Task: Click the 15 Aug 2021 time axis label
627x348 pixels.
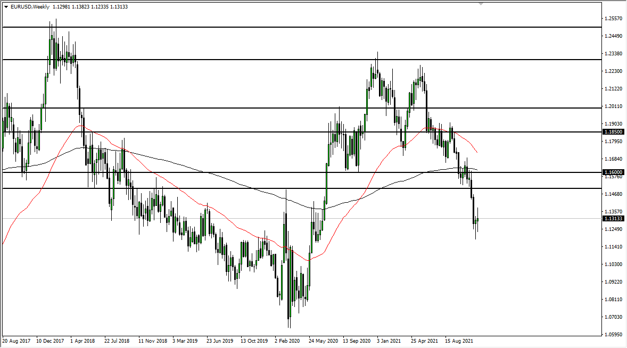Action: (458, 341)
